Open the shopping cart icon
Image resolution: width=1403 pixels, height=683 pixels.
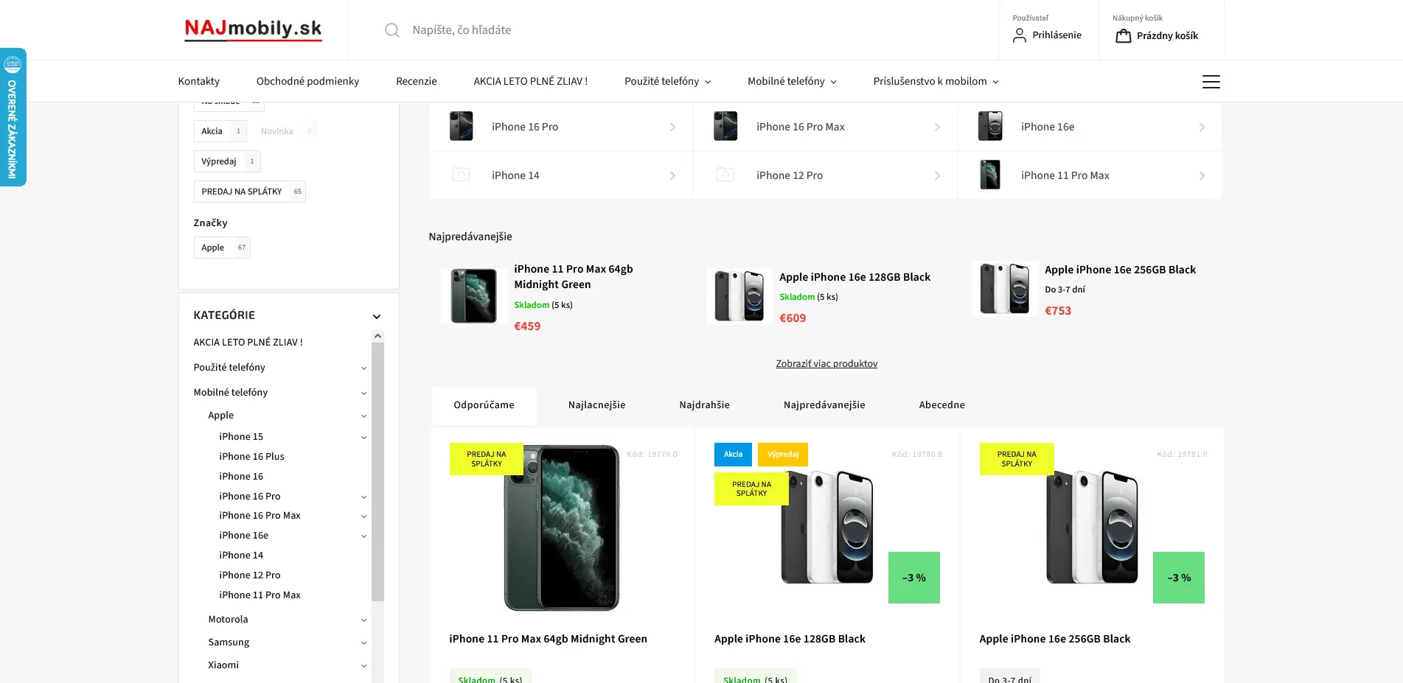pos(1124,35)
